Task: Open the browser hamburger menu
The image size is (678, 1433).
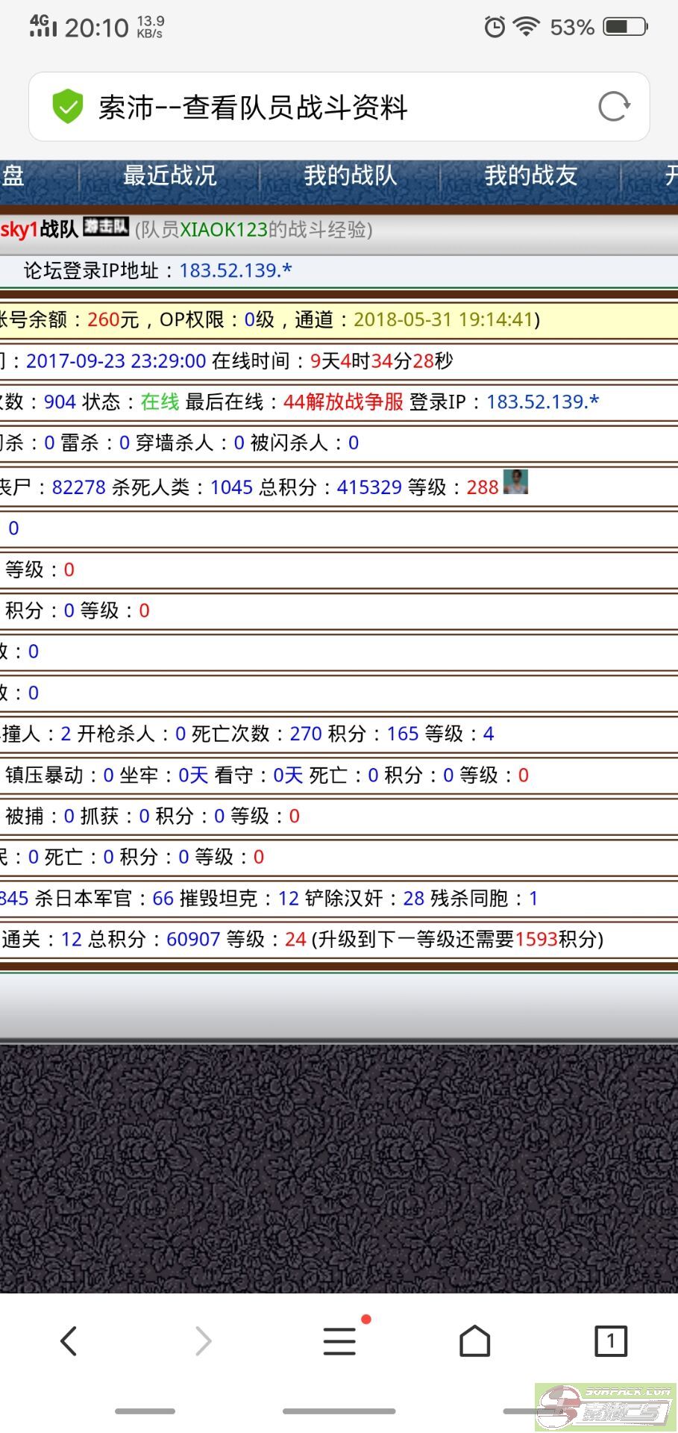Action: [x=339, y=1341]
